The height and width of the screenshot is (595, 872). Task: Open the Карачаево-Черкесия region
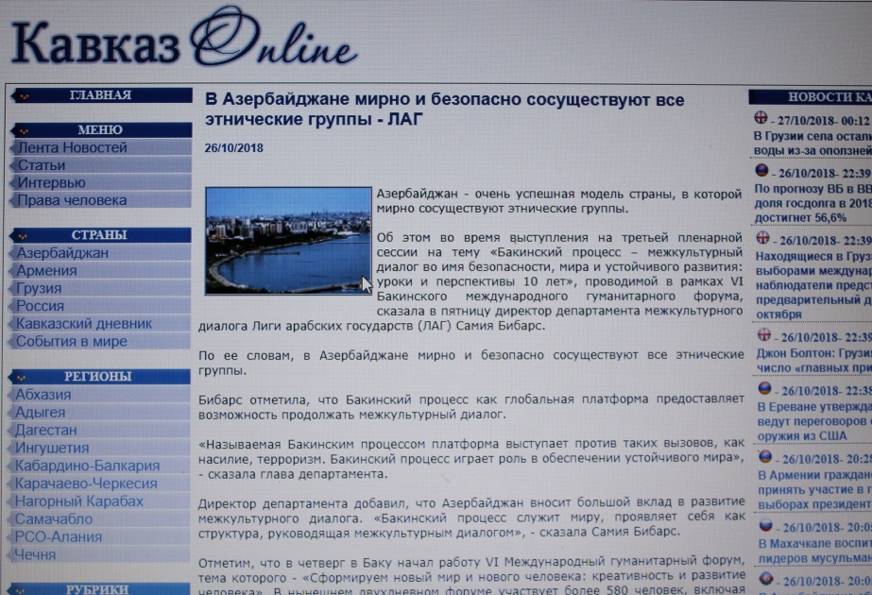click(x=99, y=484)
